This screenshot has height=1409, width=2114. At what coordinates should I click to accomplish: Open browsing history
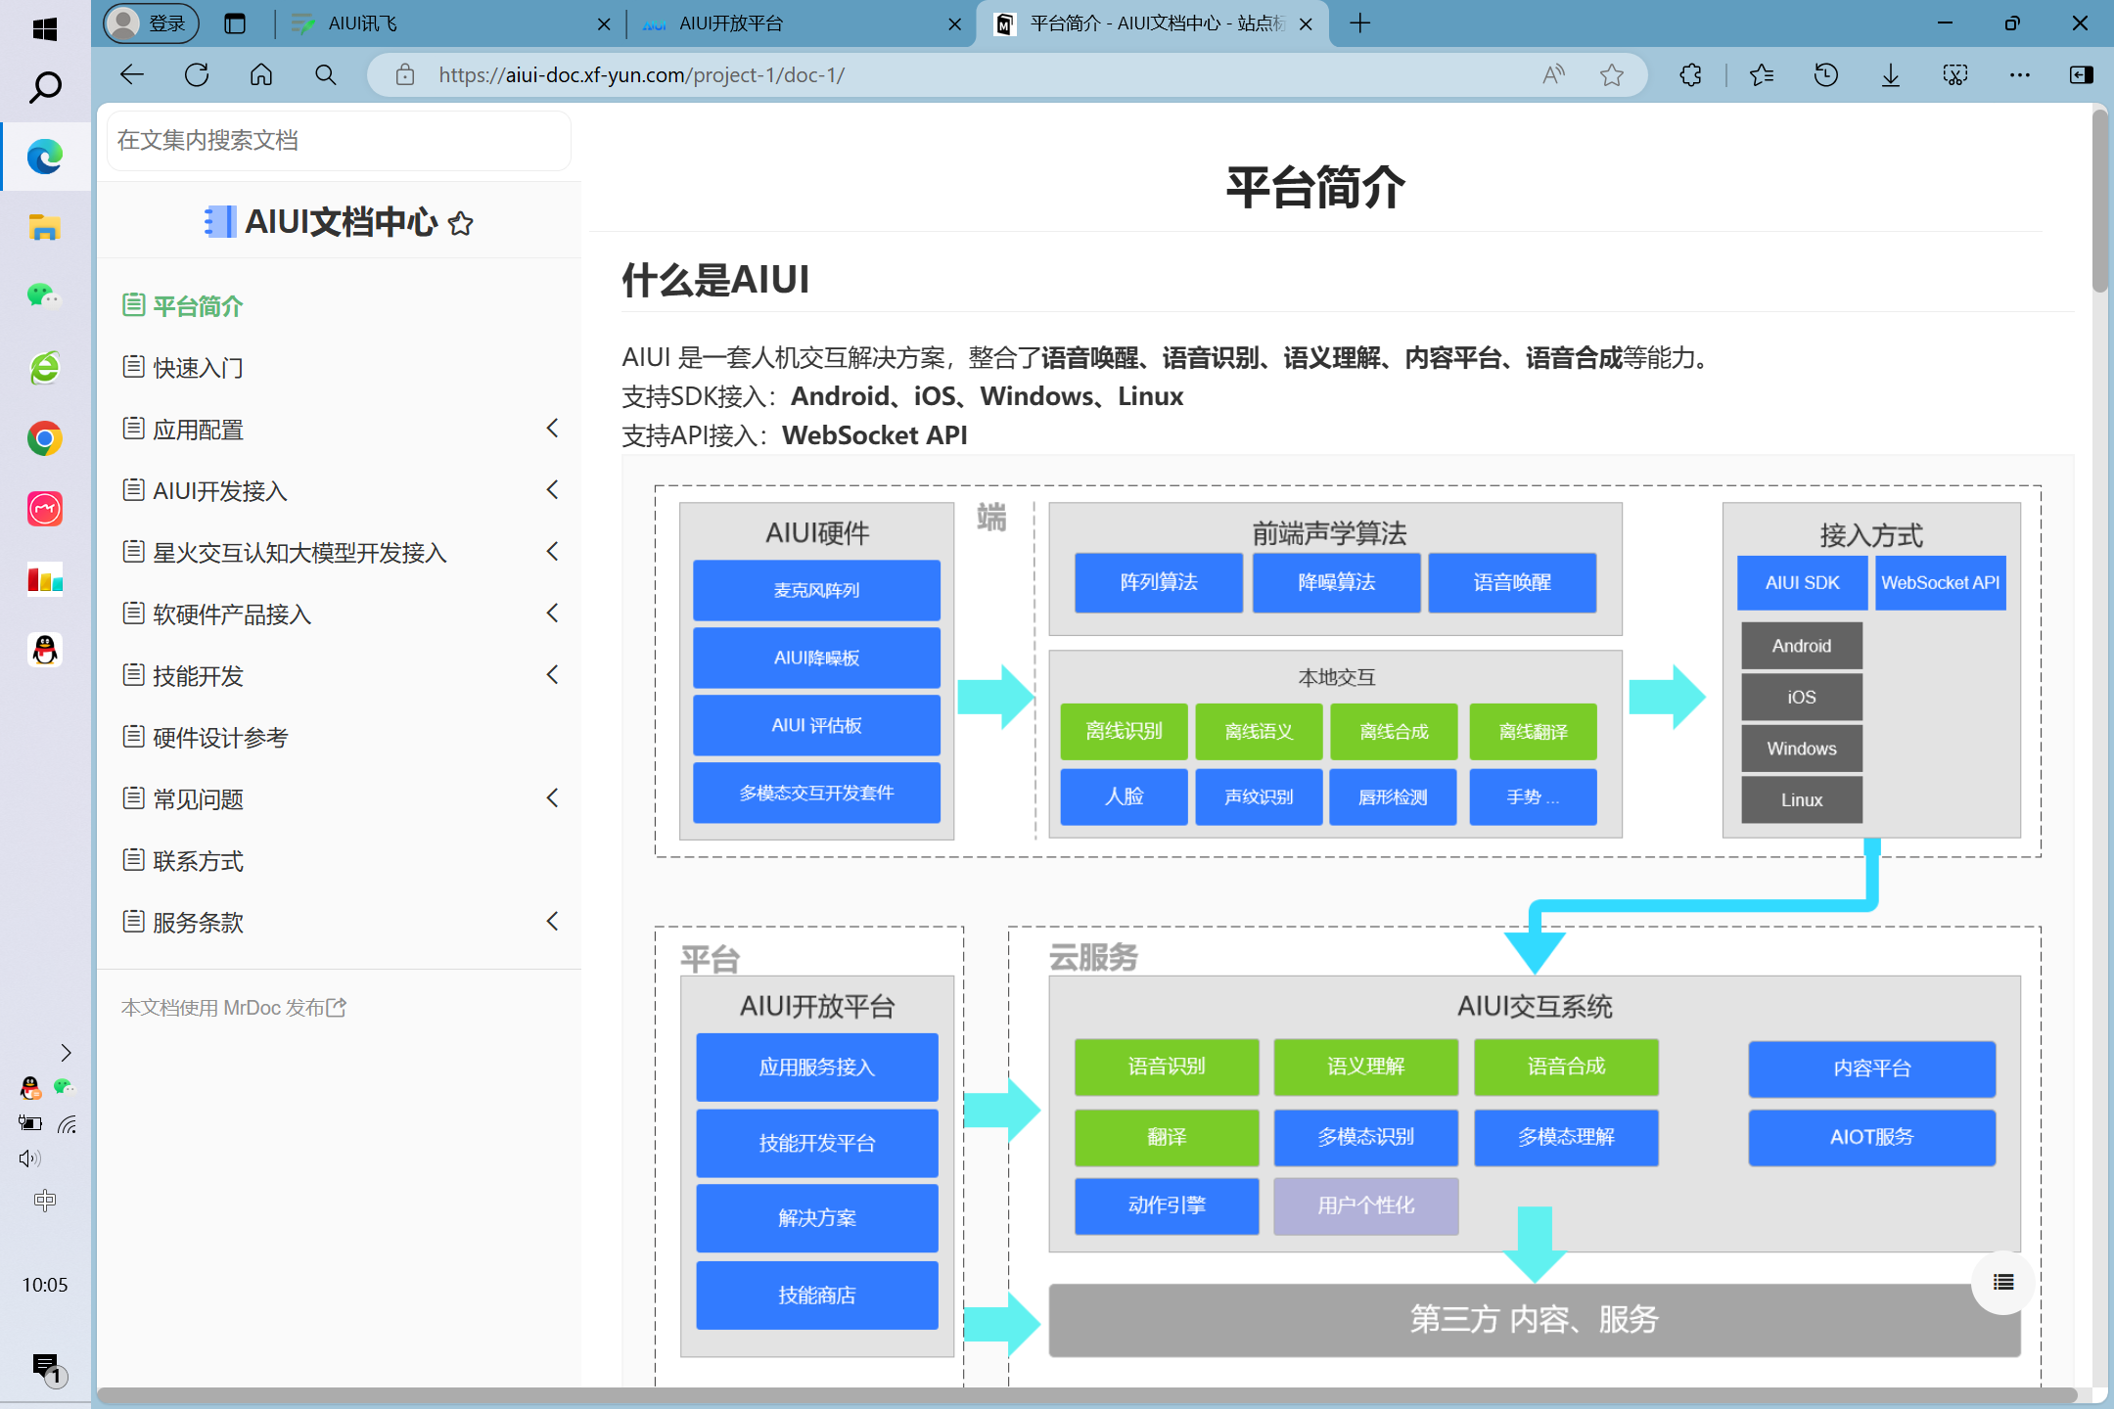(1825, 75)
